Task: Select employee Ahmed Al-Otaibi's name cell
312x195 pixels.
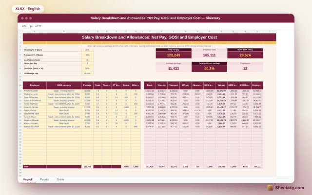Action: [x=35, y=91]
